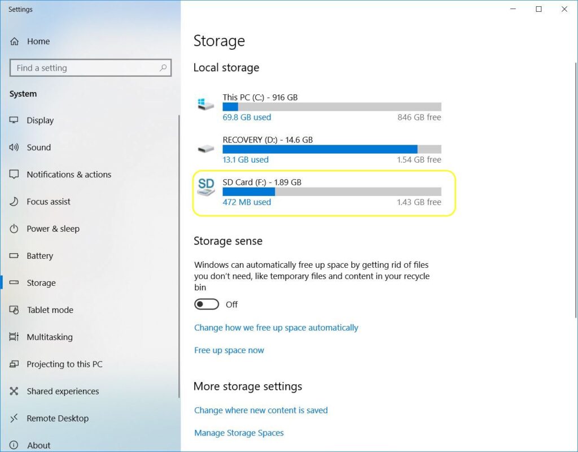
Task: Click the Find a setting search box
Action: [x=90, y=68]
